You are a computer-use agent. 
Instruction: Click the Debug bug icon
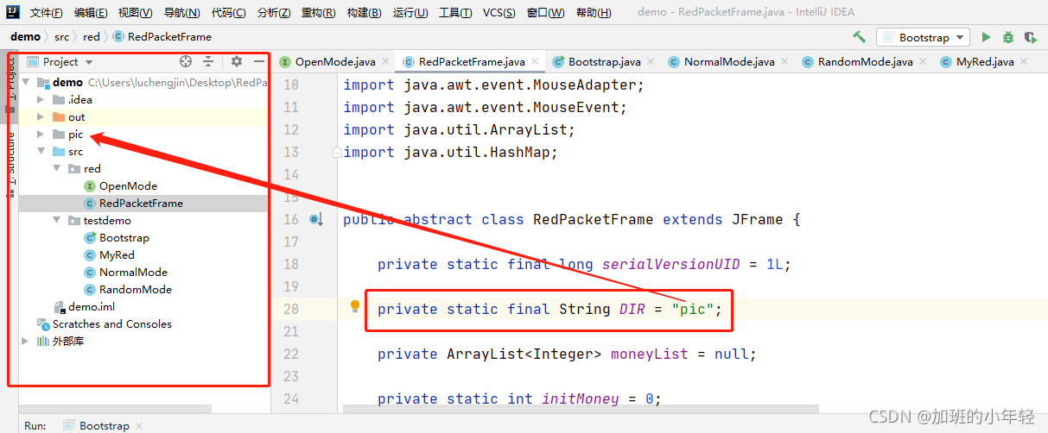[1008, 37]
